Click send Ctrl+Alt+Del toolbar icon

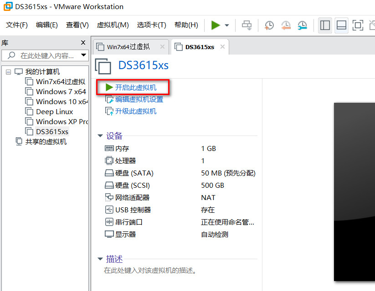tap(247, 25)
